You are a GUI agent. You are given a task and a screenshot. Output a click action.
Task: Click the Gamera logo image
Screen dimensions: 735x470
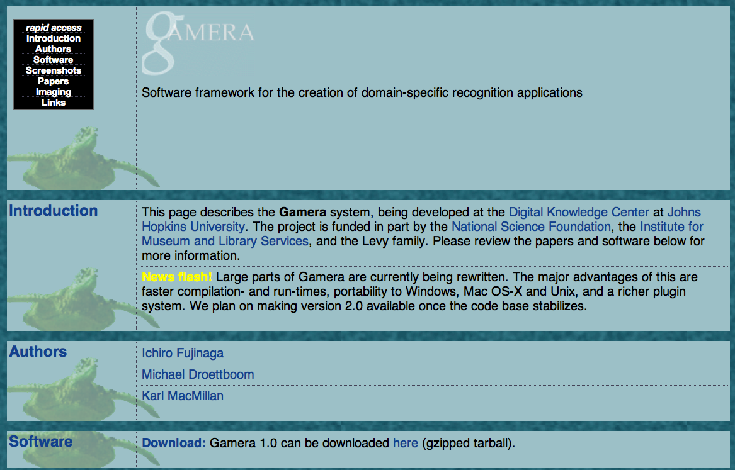[x=198, y=43]
